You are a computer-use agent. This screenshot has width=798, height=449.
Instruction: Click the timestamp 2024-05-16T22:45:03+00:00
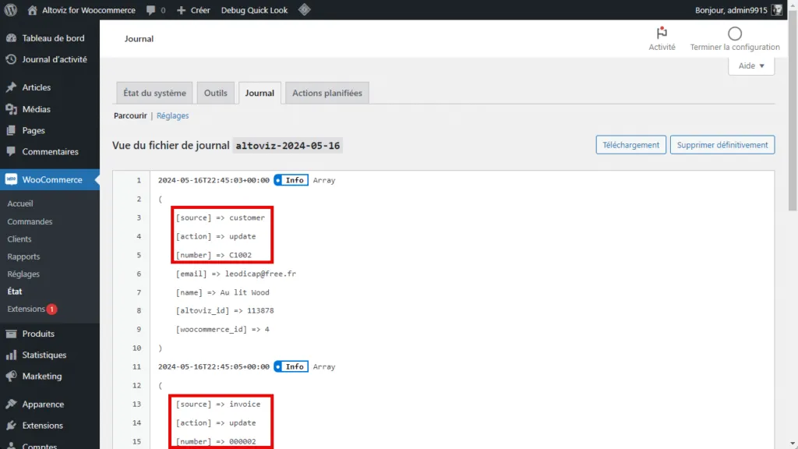[214, 180]
